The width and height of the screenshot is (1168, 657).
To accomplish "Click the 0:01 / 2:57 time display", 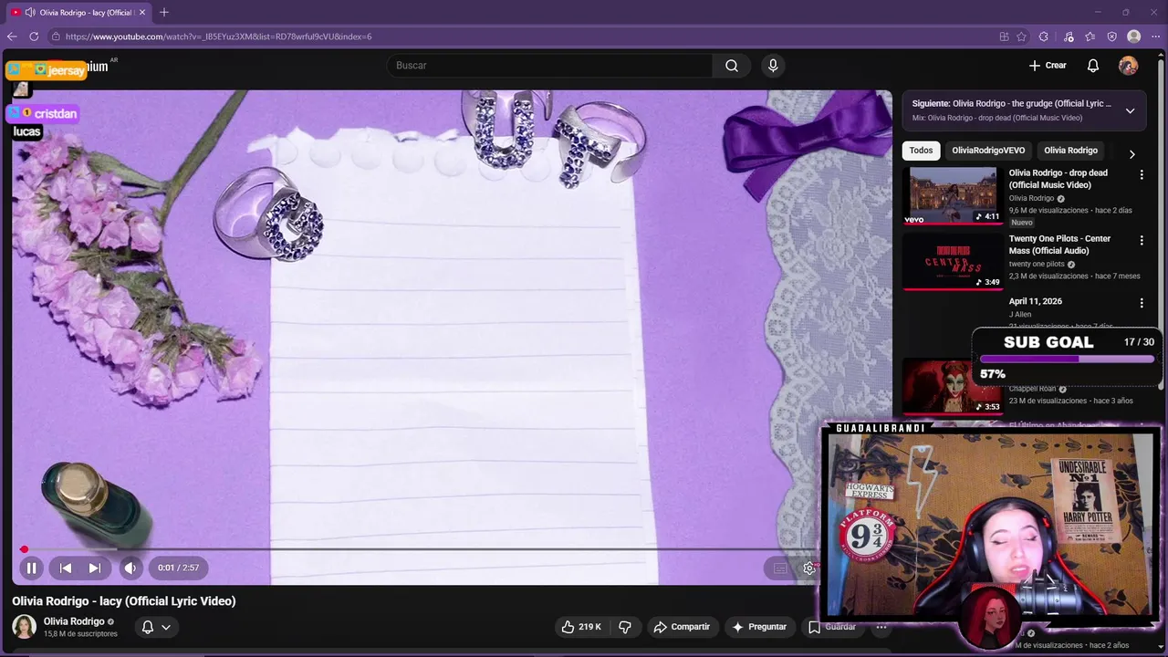I will 178,568.
